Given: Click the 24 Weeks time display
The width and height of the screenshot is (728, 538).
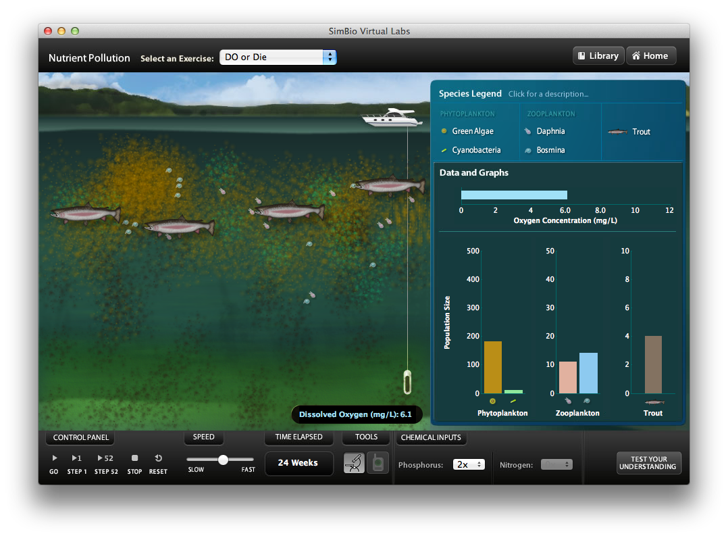Looking at the screenshot, I should 298,463.
